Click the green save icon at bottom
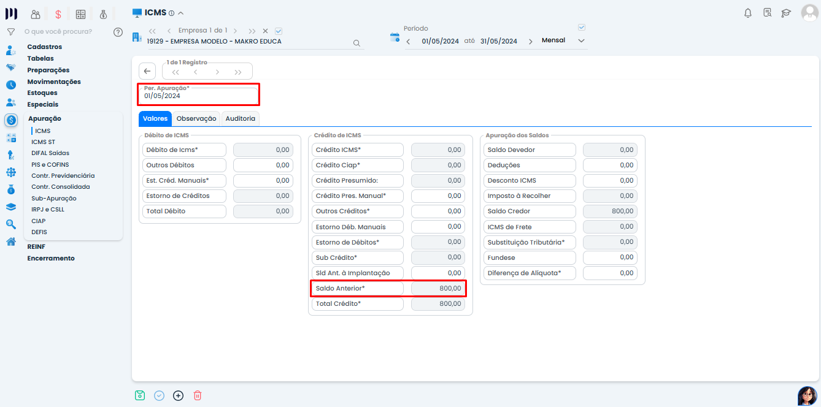The height and width of the screenshot is (407, 821). [x=140, y=395]
